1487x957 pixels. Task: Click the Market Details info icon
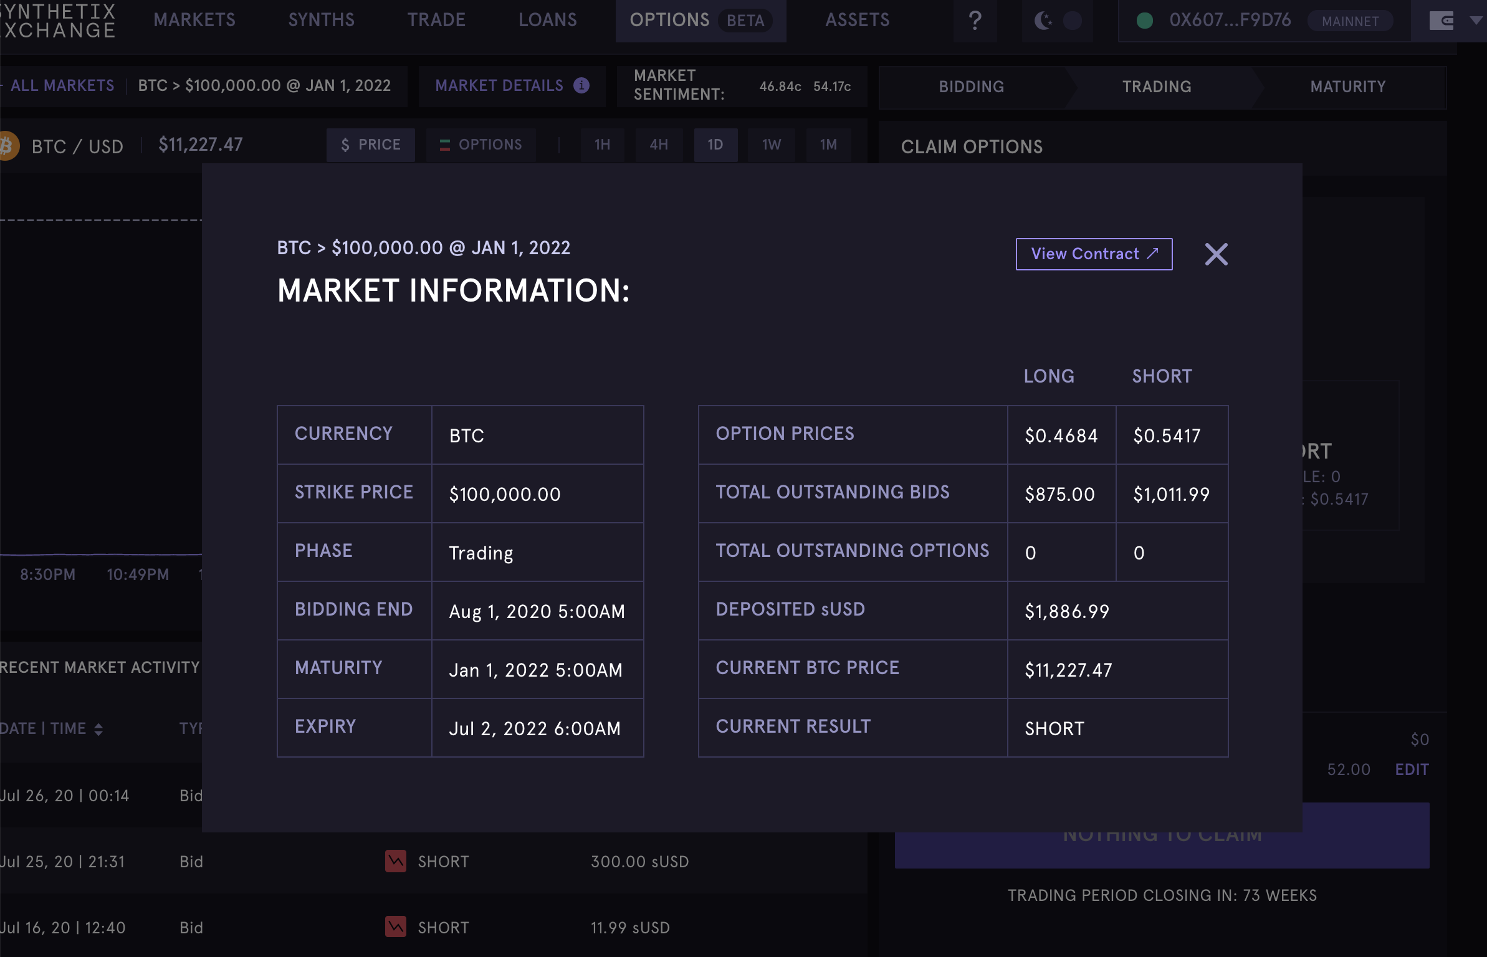click(x=581, y=85)
